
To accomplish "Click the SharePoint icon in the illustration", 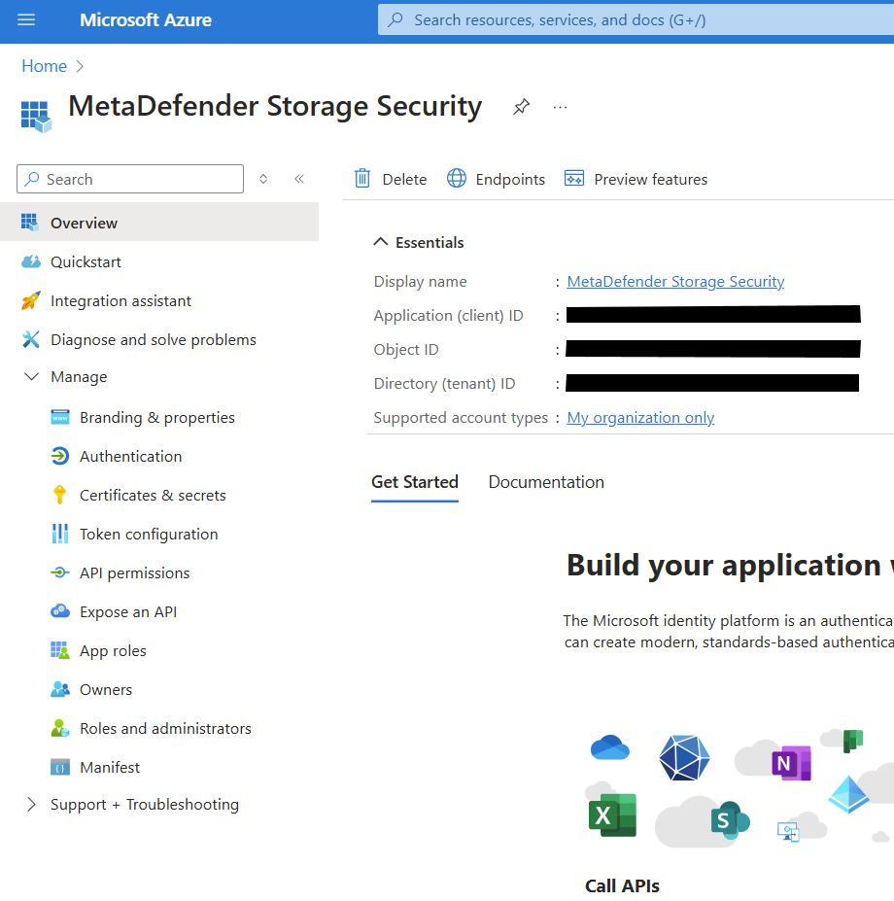I will click(730, 820).
